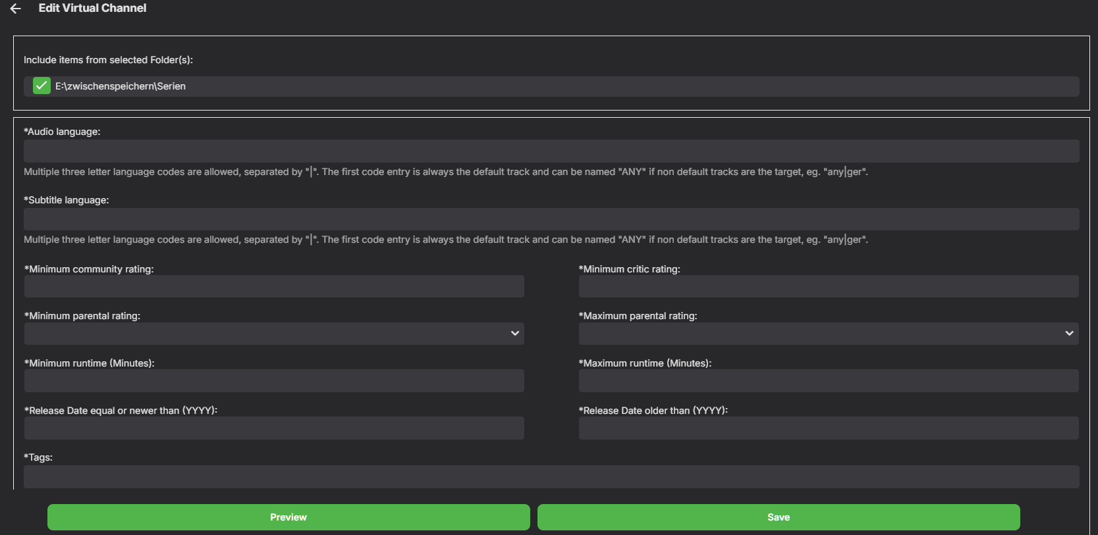Click the Minimum parental rating chevron arrow
The width and height of the screenshot is (1098, 535).
pyautogui.click(x=515, y=334)
